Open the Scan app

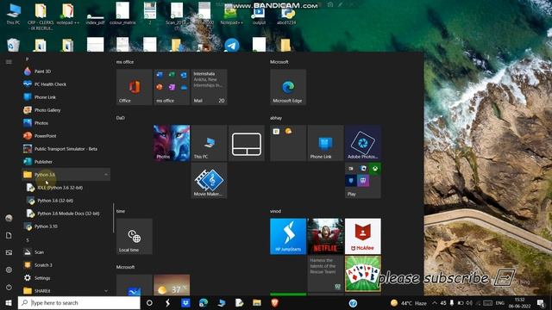coord(66,252)
